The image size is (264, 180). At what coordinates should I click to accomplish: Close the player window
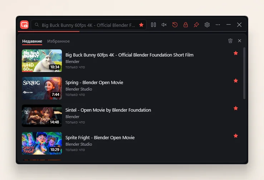click(x=239, y=25)
